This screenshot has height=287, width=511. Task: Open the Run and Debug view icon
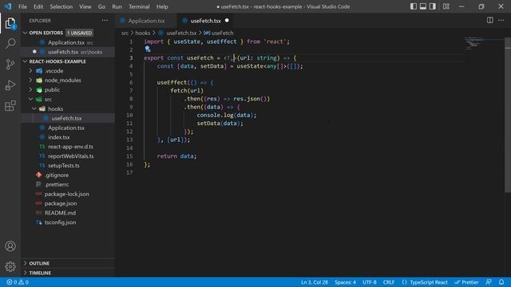coord(10,85)
